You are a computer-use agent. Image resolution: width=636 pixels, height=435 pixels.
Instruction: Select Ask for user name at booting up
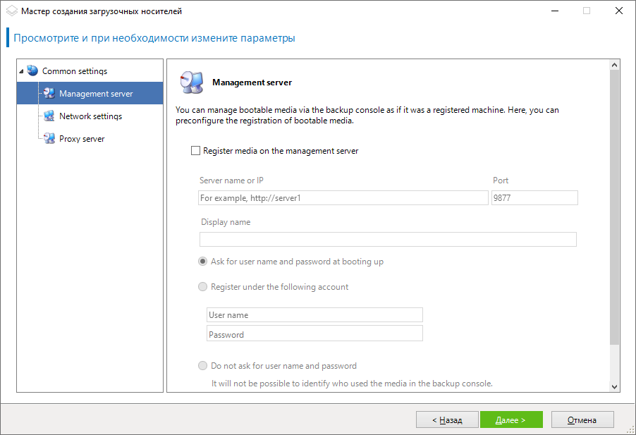point(203,262)
